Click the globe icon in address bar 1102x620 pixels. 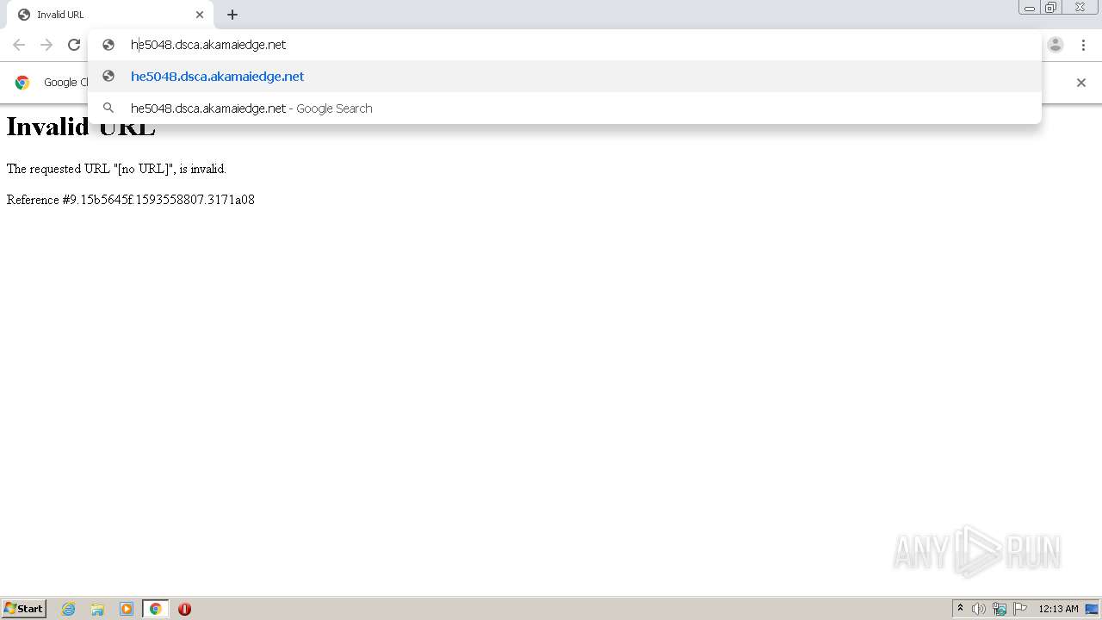(x=108, y=45)
